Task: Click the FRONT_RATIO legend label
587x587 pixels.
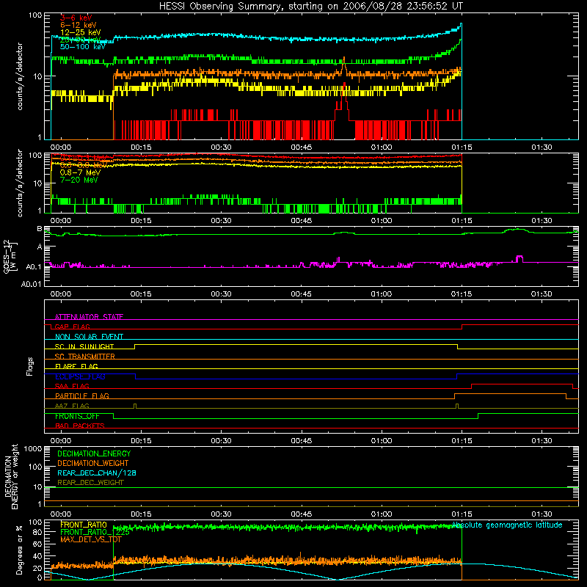Action: coord(84,525)
